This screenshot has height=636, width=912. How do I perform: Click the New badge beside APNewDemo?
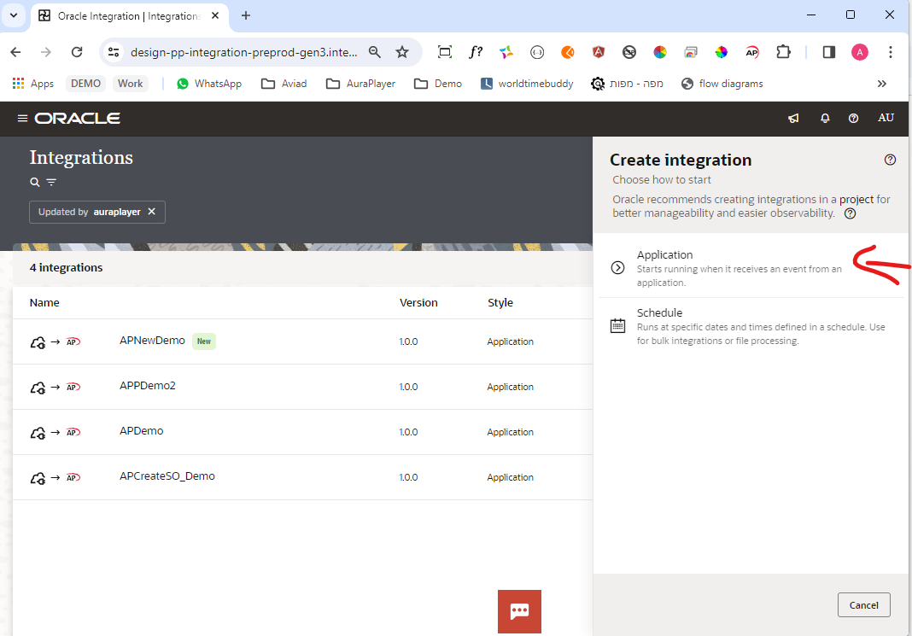[x=203, y=341]
